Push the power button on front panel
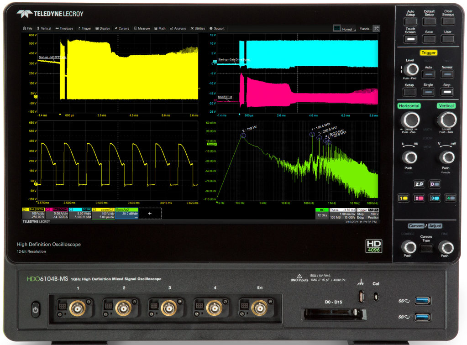Viewport: 467px width, 345px height. point(36,310)
